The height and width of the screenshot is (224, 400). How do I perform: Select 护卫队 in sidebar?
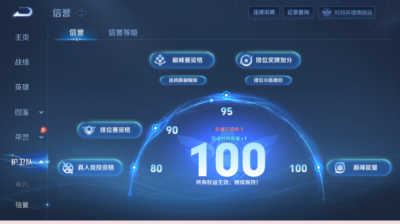click(22, 162)
